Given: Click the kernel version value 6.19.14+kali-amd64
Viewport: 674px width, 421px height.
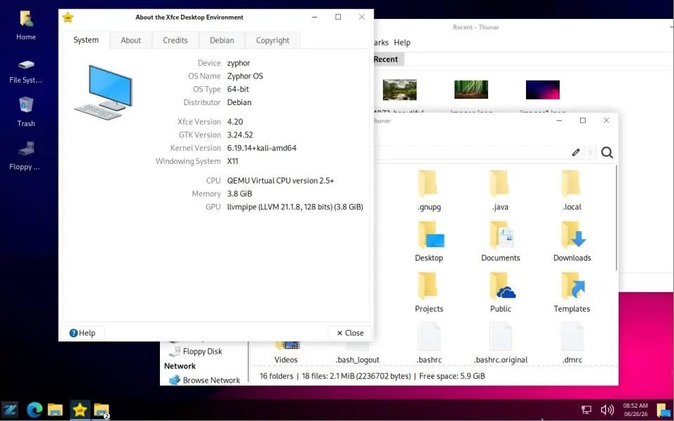Looking at the screenshot, I should (262, 148).
